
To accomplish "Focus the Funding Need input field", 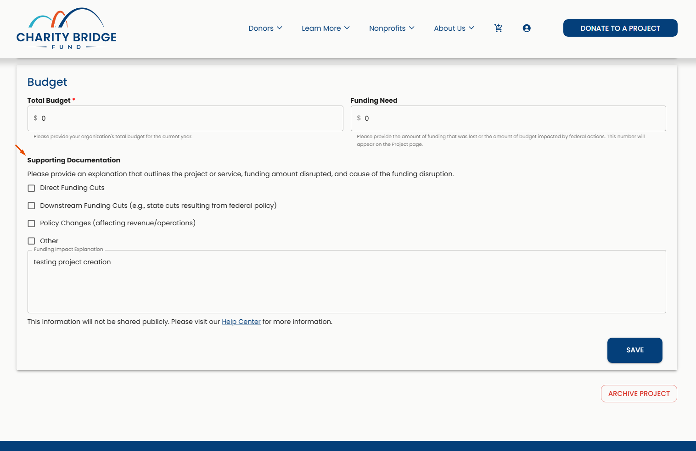I will pyautogui.click(x=508, y=118).
